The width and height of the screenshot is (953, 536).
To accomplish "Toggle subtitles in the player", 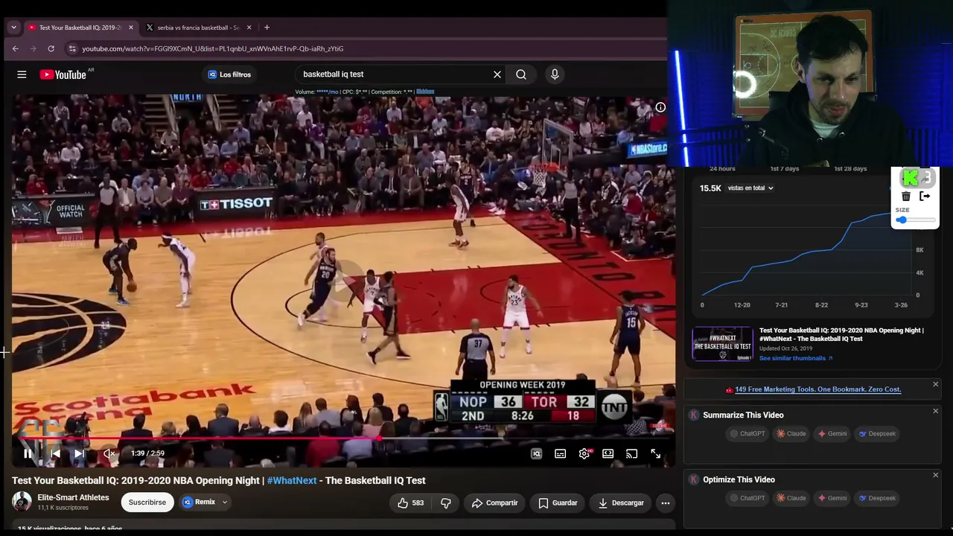I will 560,453.
